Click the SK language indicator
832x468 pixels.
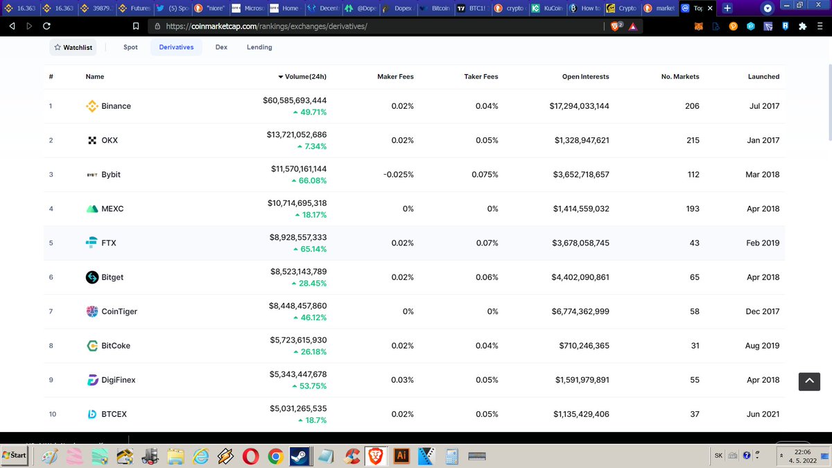click(718, 456)
